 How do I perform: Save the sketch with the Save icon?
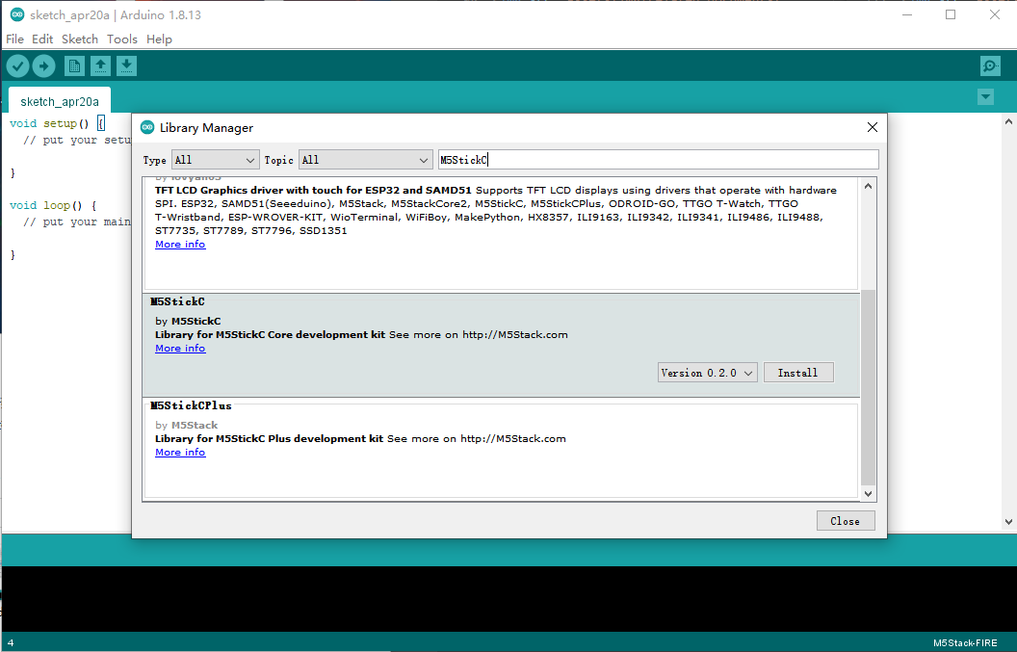point(126,65)
